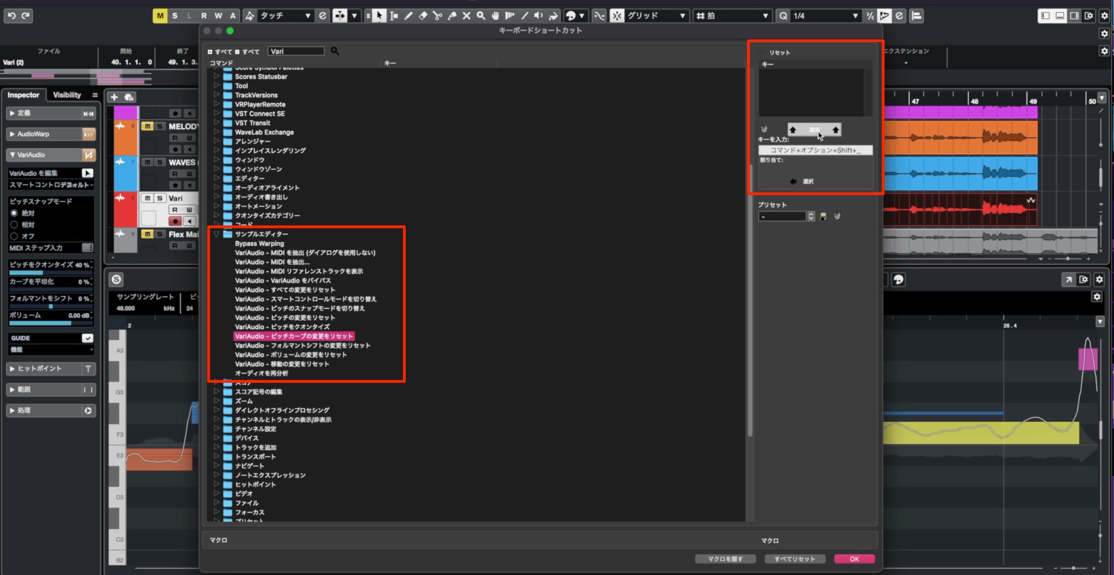
Task: Select the Eraser tool in toolbar
Action: [x=423, y=16]
